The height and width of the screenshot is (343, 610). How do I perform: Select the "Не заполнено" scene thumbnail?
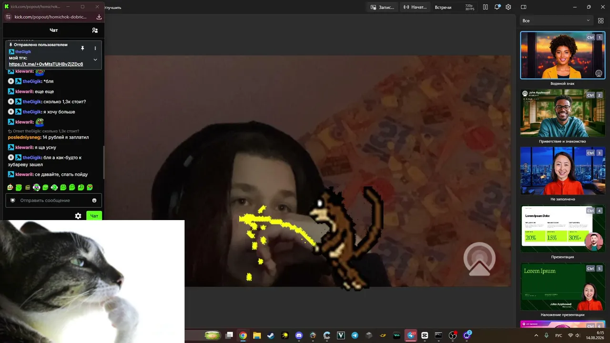[x=562, y=171]
